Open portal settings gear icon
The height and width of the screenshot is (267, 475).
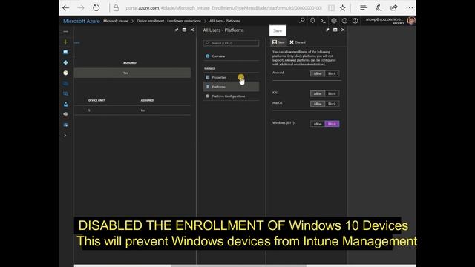coord(333,21)
